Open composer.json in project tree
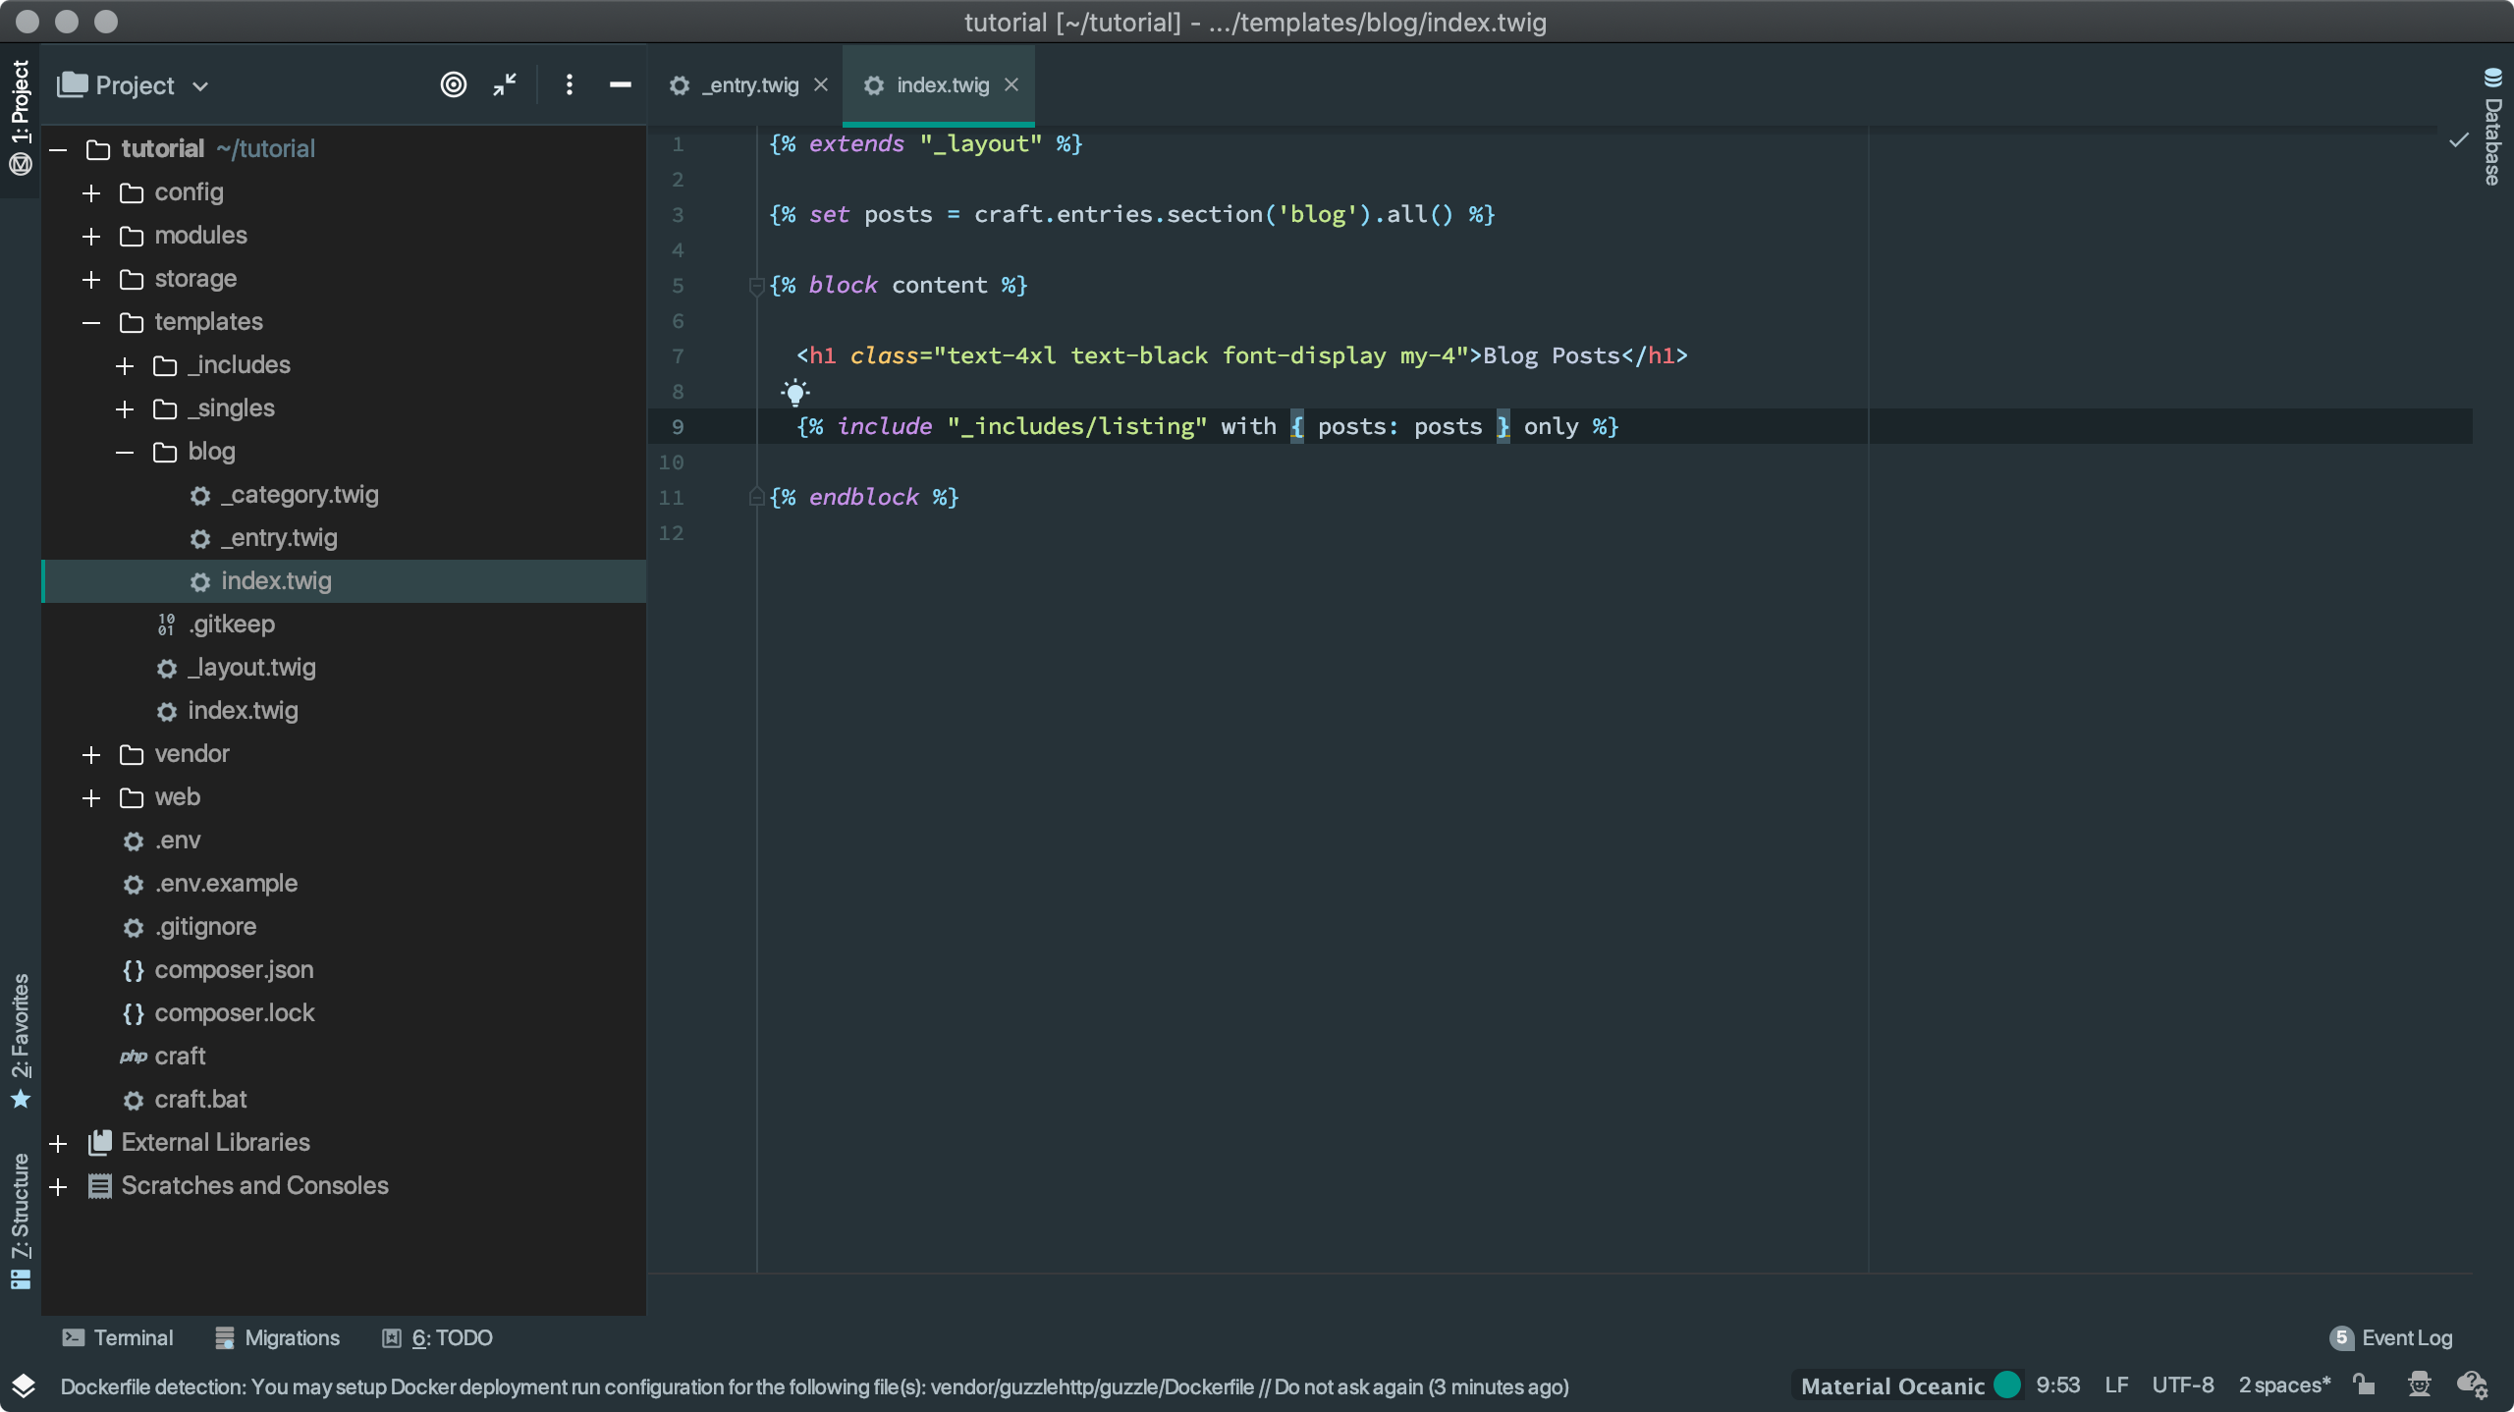Viewport: 2514px width, 1412px height. click(x=234, y=969)
